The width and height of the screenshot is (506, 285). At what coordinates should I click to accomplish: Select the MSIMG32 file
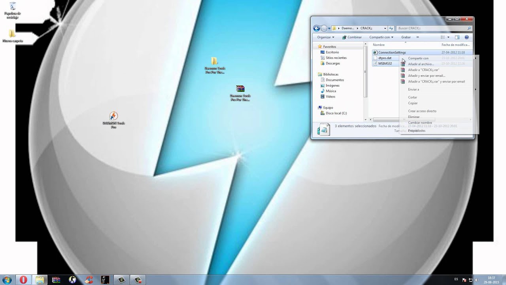coord(385,63)
